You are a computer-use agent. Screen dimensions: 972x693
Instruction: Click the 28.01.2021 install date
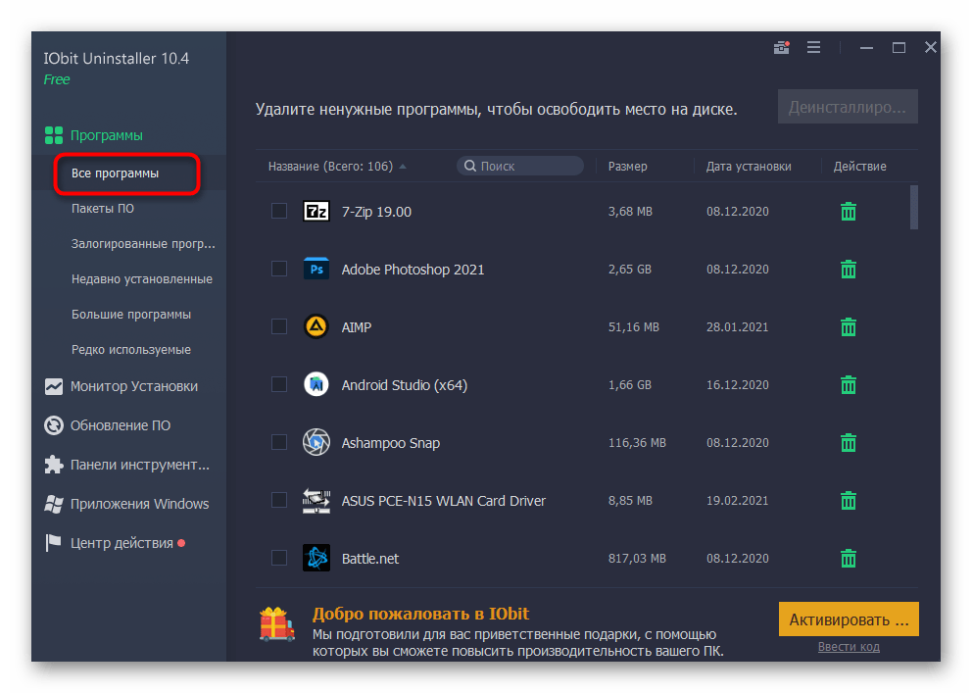point(737,326)
